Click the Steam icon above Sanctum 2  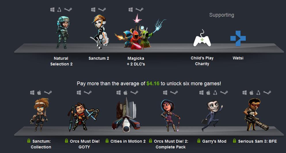(102, 9)
